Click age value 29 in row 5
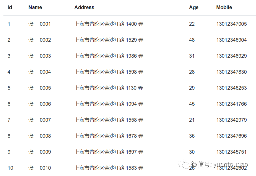The image size is (256, 176). 192,88
